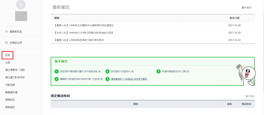The height and width of the screenshot is (115, 264).
Task: Click 顯示更多 next to 最新資訊
Action: pyautogui.click(x=246, y=8)
